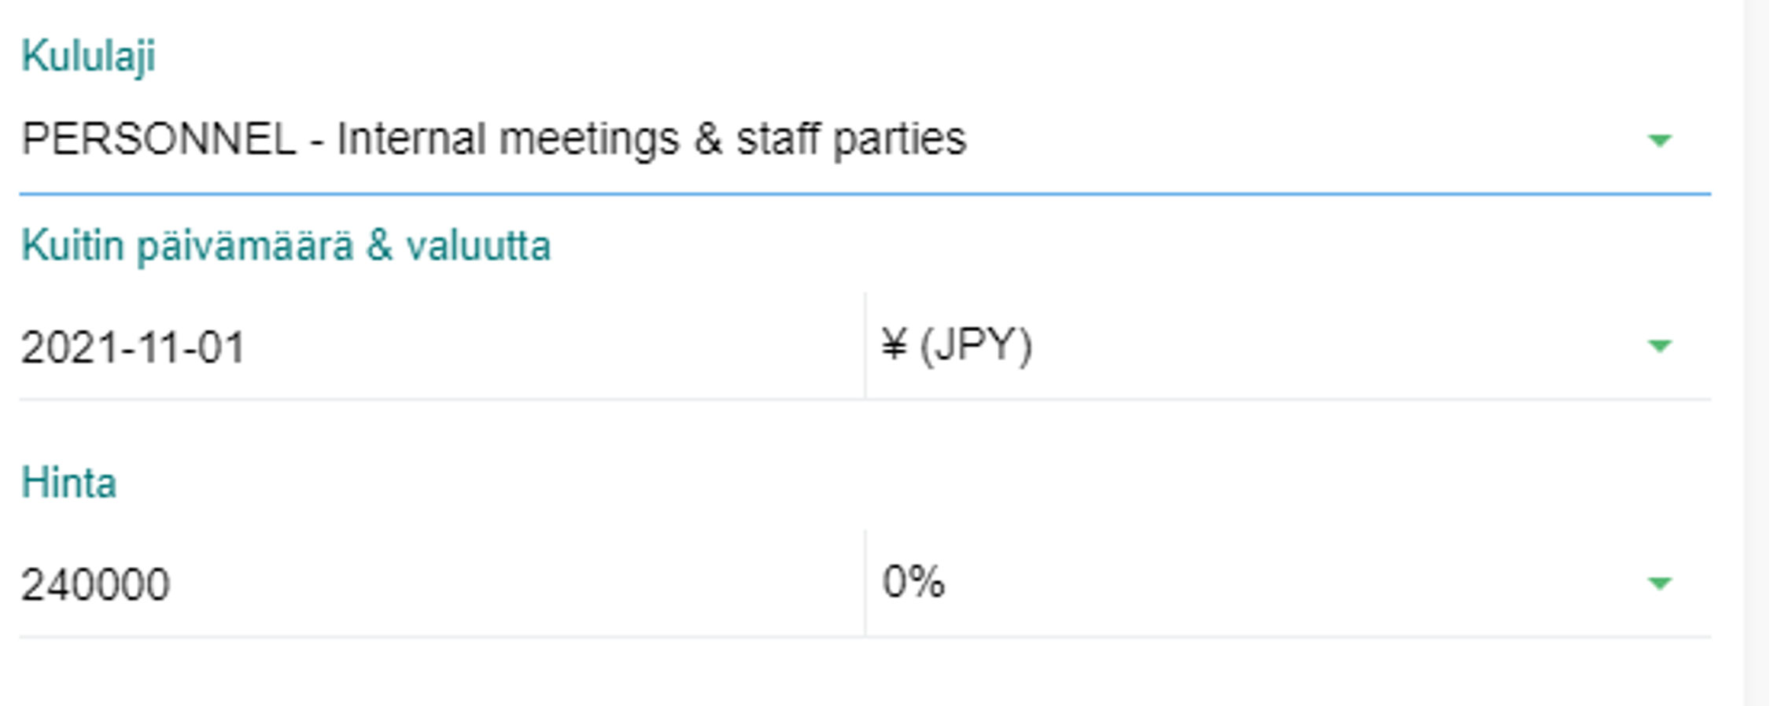The height and width of the screenshot is (706, 1770).
Task: Click the green arrow beside ¥ (JPY)
Action: tap(1659, 346)
